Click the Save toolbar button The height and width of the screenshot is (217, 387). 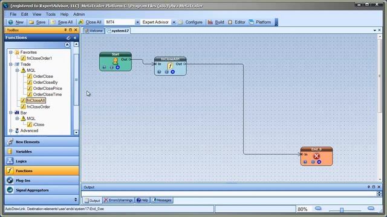[x=37, y=22]
